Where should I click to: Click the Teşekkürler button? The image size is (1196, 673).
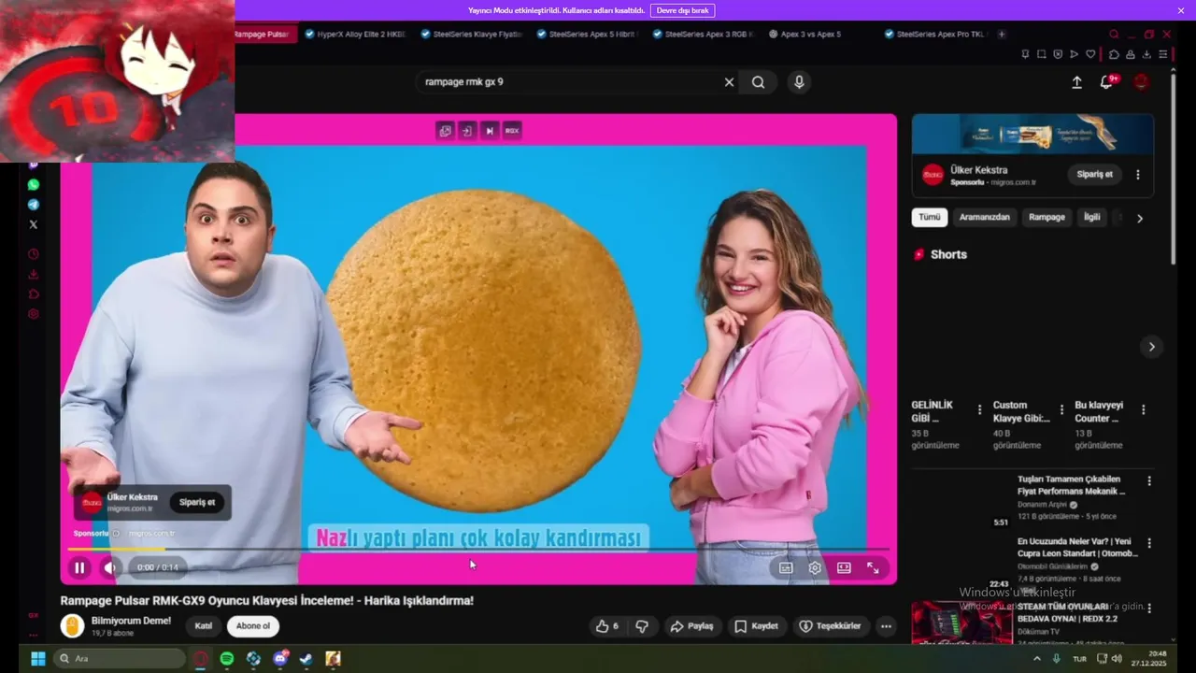tap(831, 626)
